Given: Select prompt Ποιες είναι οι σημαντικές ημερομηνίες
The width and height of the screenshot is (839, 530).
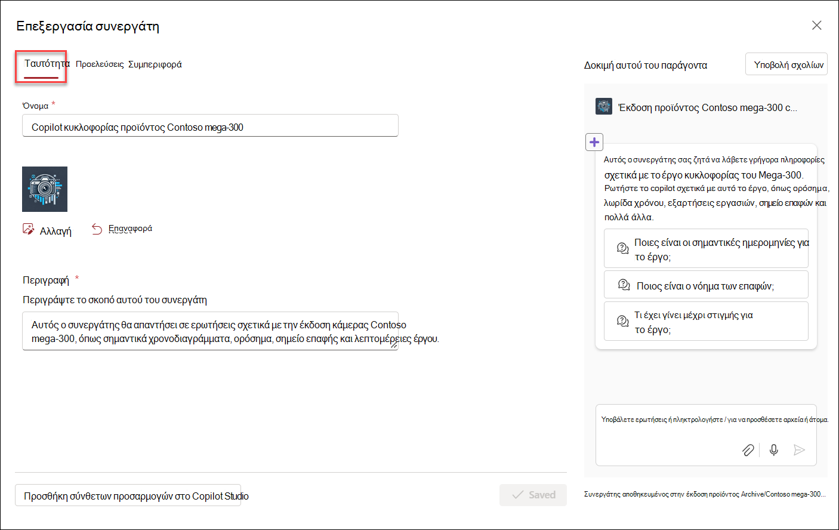Looking at the screenshot, I should click(706, 249).
